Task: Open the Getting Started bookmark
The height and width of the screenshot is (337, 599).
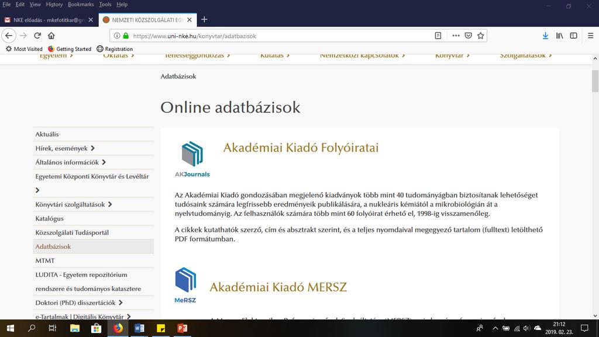Action: (70, 49)
